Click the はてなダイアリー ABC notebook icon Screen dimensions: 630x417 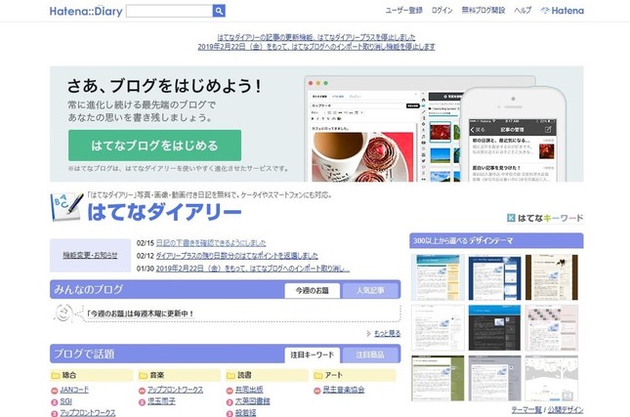(x=66, y=209)
